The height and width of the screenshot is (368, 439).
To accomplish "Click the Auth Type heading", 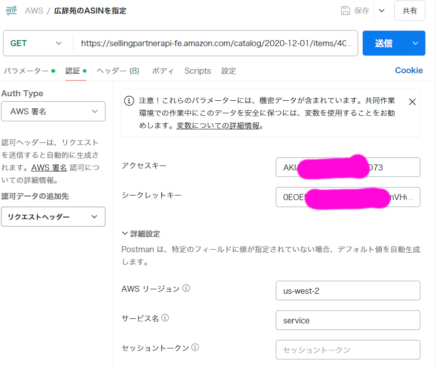I will (23, 93).
